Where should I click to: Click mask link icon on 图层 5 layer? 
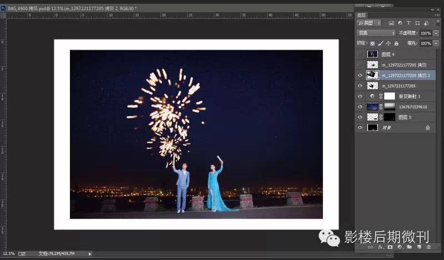381,117
